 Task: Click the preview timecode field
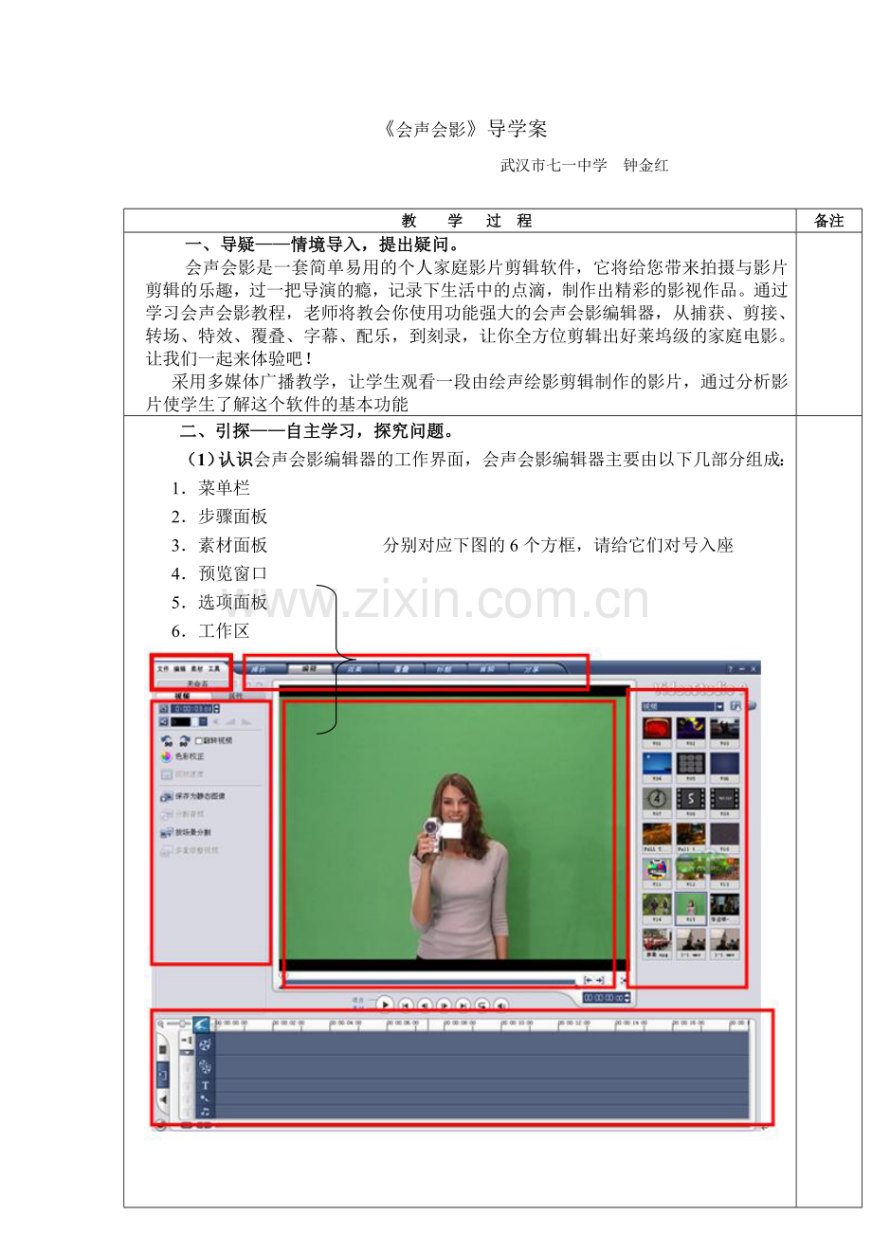point(605,998)
